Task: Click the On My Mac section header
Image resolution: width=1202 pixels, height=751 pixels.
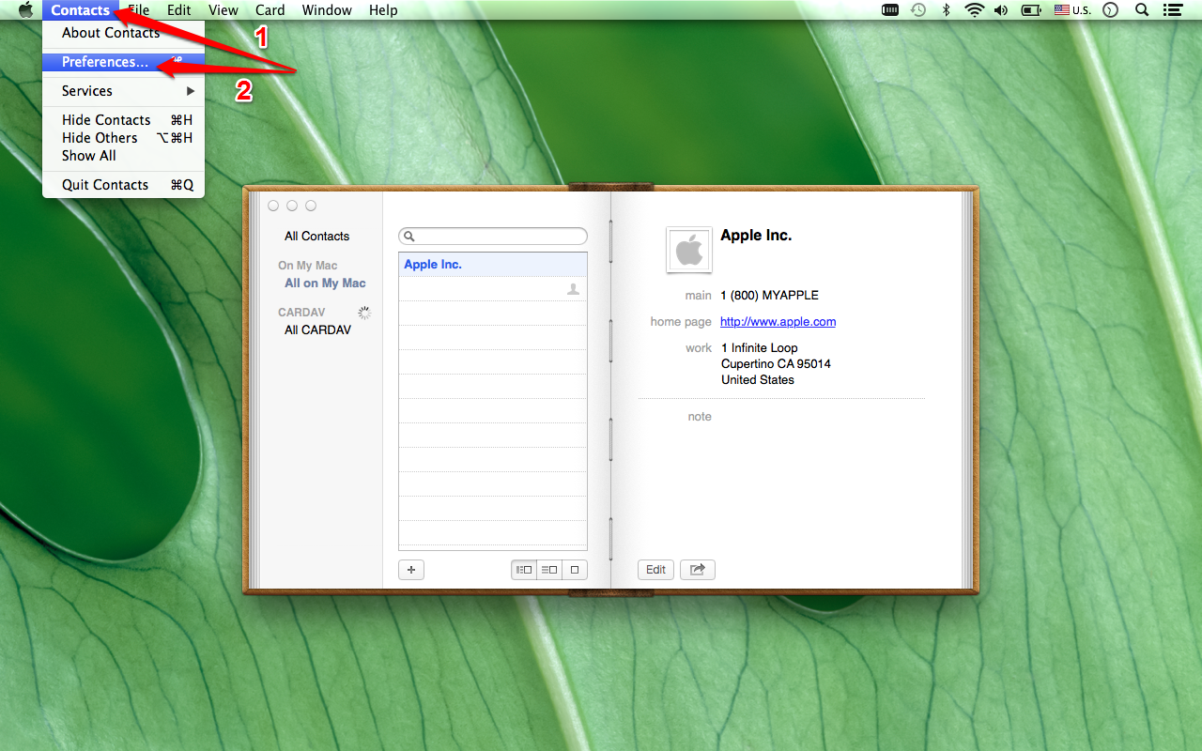Action: click(x=308, y=266)
